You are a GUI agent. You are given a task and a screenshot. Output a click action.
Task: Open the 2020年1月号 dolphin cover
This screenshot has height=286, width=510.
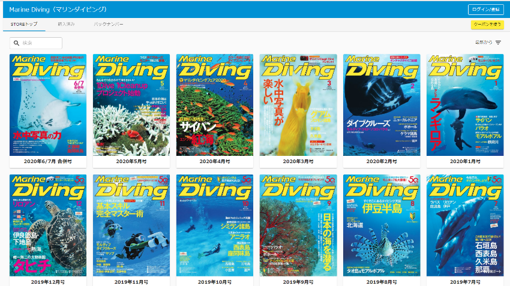pyautogui.click(x=465, y=105)
